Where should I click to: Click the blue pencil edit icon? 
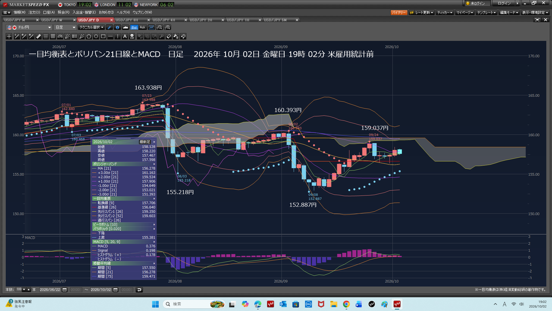coord(110,27)
